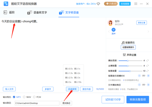152x107 pixels.
Task: Start 转换完整音频 conversion
Action: coord(138,100)
